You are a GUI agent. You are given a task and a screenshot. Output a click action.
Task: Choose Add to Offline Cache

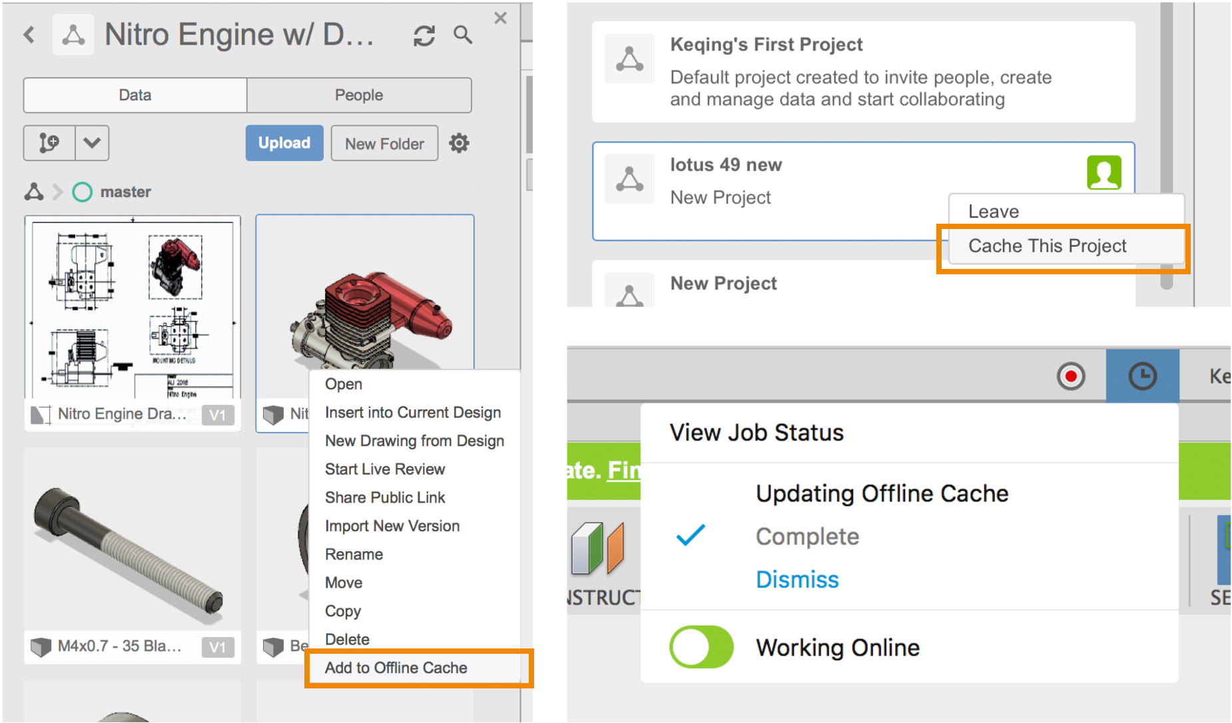point(396,668)
